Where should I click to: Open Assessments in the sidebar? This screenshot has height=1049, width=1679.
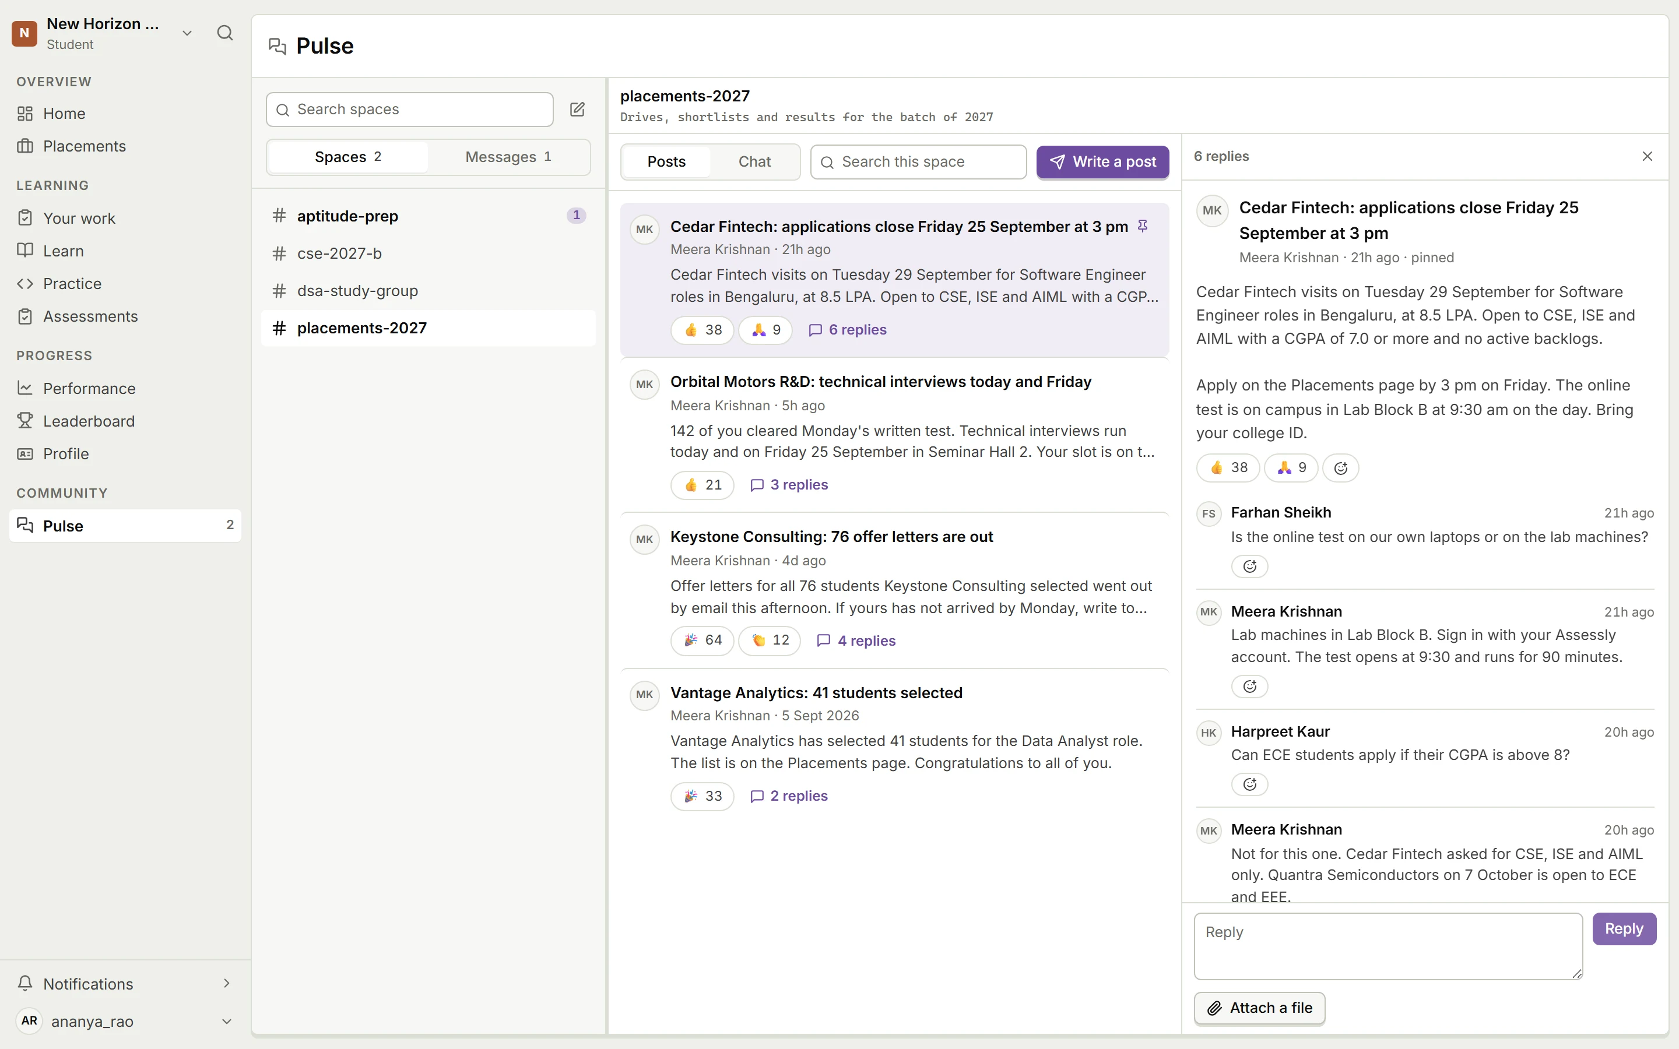(125, 316)
